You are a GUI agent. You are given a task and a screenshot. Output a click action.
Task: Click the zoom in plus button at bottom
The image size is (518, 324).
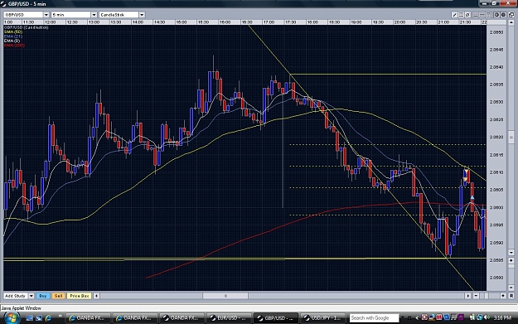pyautogui.click(x=503, y=296)
